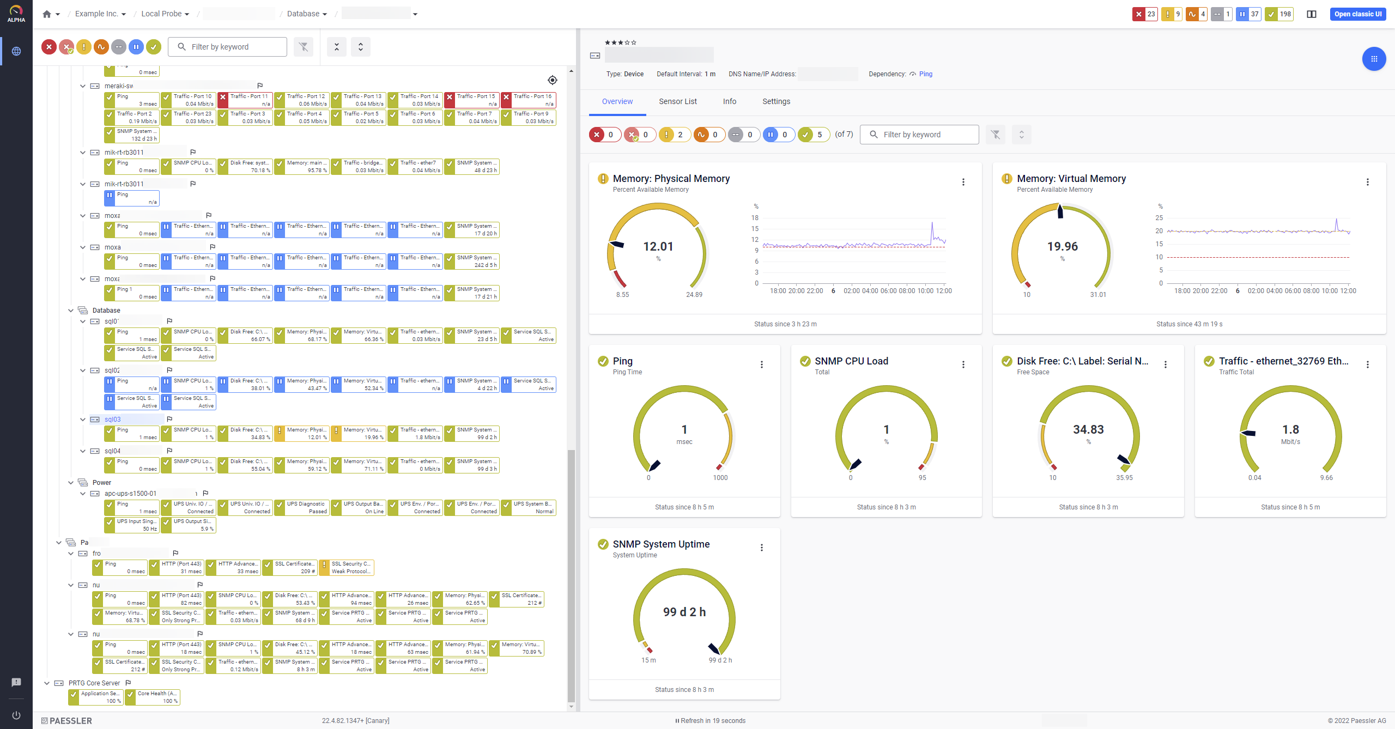This screenshot has height=729, width=1395.
Task: Follow the Ping dependency link
Action: pos(925,74)
